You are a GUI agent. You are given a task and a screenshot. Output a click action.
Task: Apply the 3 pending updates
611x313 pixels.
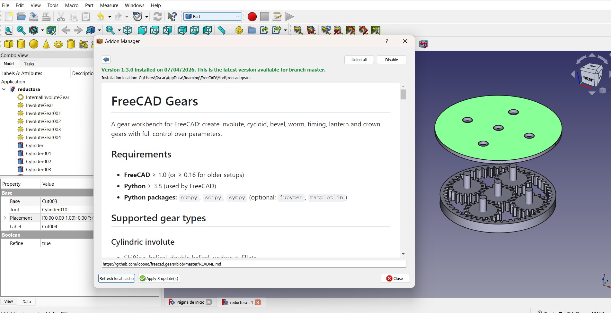click(159, 278)
